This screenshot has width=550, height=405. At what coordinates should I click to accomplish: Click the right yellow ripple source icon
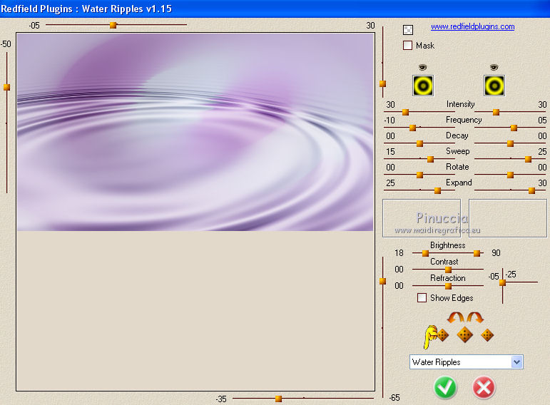pyautogui.click(x=494, y=86)
